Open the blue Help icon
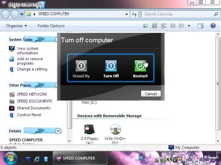The width and height of the screenshot is (221, 165). tap(213, 26)
